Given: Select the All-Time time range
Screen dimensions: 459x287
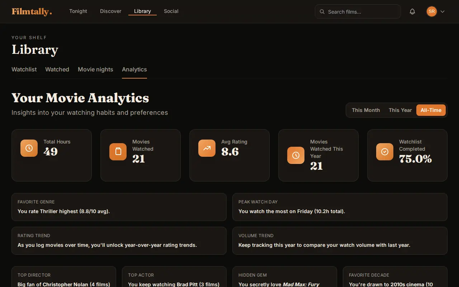Looking at the screenshot, I should coord(431,110).
